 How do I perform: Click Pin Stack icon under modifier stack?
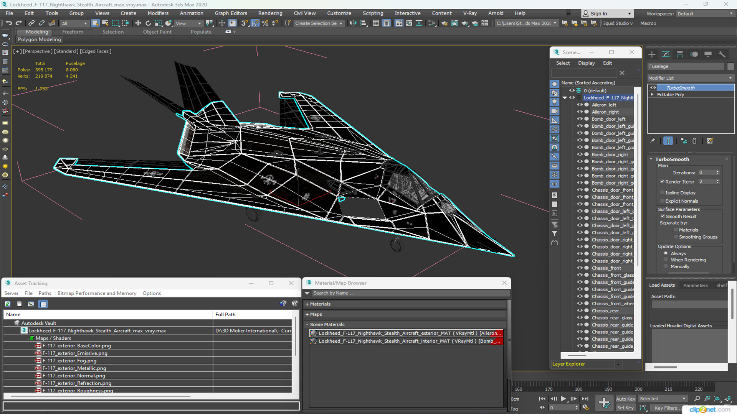point(653,141)
